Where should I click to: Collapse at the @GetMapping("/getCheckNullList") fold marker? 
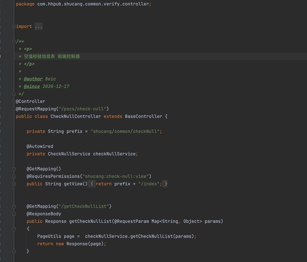(x=14, y=206)
